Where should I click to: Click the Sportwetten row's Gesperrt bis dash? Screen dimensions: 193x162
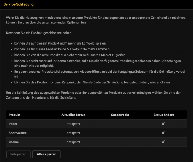pyautogui.click(x=120, y=133)
